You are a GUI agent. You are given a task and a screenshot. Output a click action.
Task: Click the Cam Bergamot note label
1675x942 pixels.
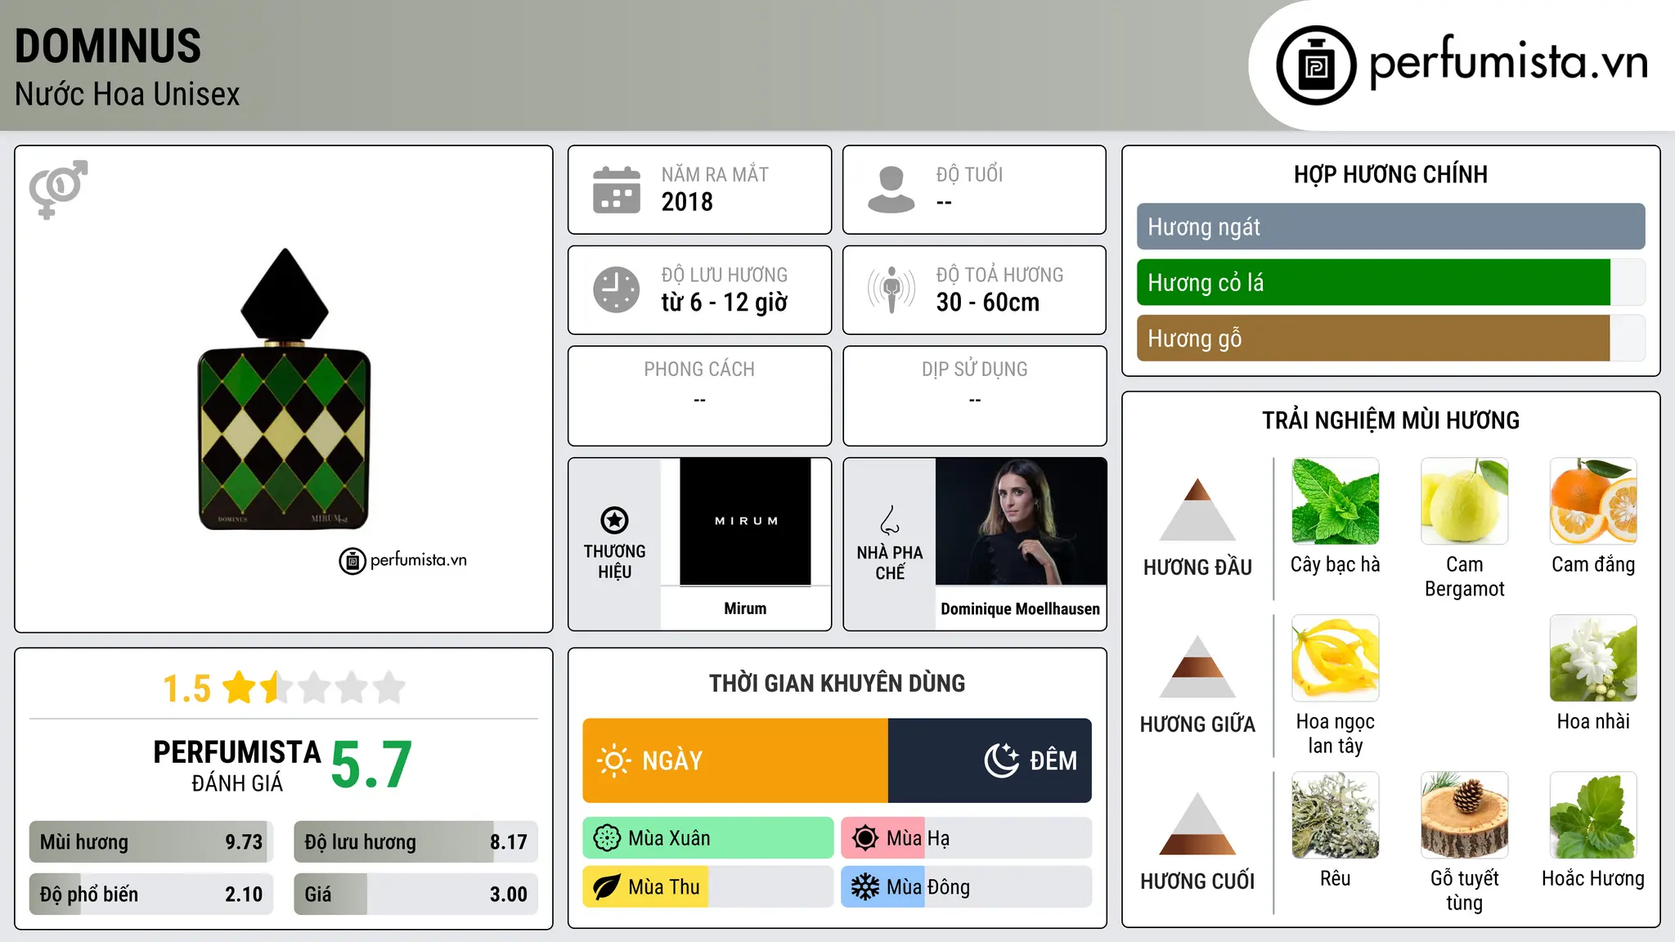coord(1465,576)
